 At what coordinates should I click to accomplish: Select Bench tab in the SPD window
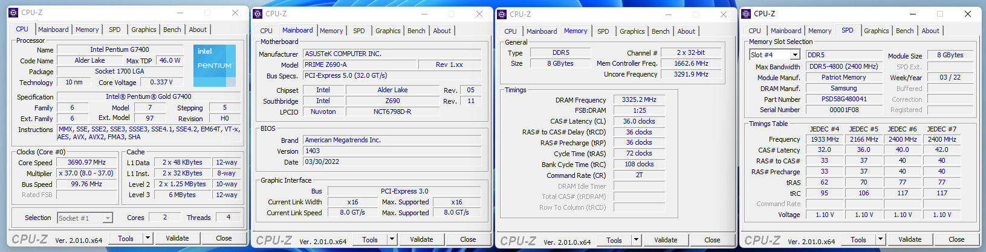click(905, 31)
